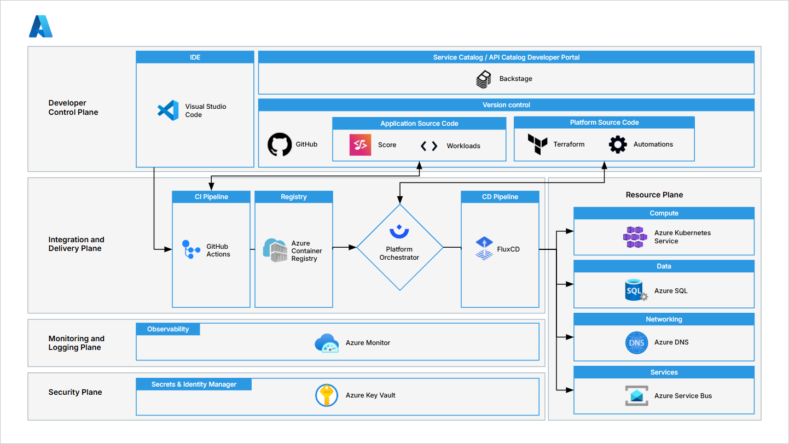
Task: Click the Score text label
Action: 387,145
